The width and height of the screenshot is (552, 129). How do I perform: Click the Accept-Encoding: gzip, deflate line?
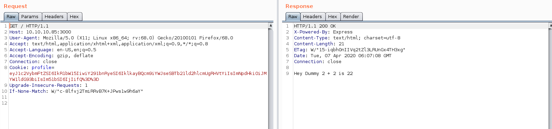click(x=51, y=56)
